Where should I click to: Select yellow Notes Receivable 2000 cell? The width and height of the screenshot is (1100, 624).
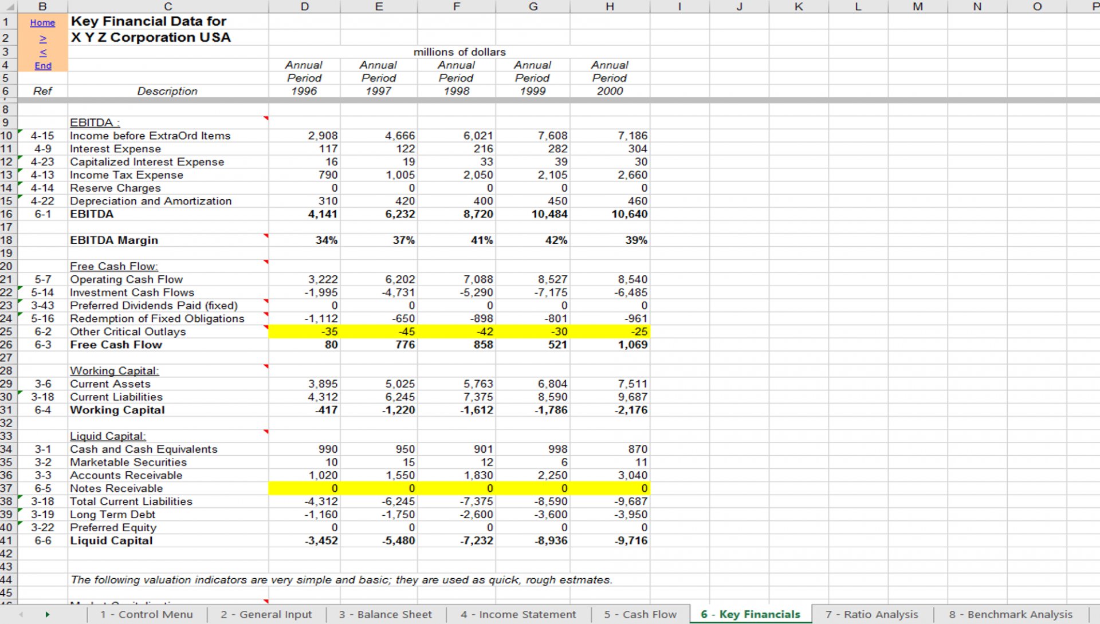[610, 488]
